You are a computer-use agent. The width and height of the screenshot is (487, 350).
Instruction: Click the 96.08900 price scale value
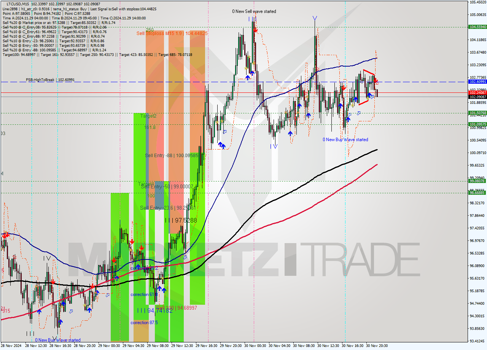point(477,266)
